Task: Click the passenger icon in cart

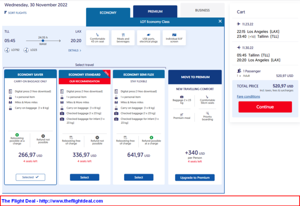Action: 239,71
